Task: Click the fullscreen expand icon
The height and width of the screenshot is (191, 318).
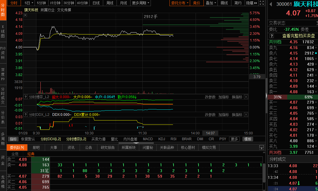Action: [262, 3]
